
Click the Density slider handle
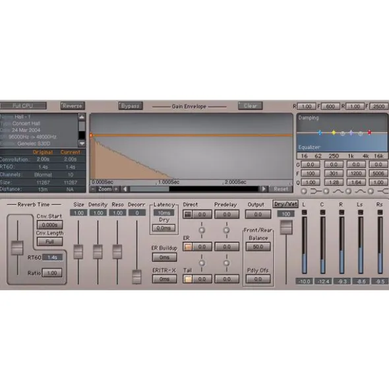(x=98, y=251)
